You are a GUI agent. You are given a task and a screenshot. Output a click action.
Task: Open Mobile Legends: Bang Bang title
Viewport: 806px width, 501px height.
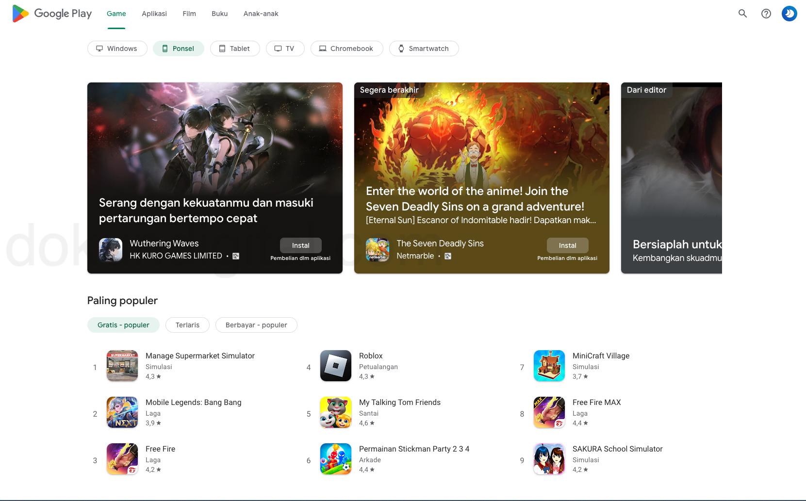pos(193,403)
